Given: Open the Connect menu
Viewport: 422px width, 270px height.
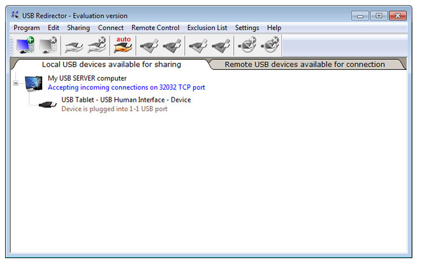Looking at the screenshot, I should pos(111,28).
